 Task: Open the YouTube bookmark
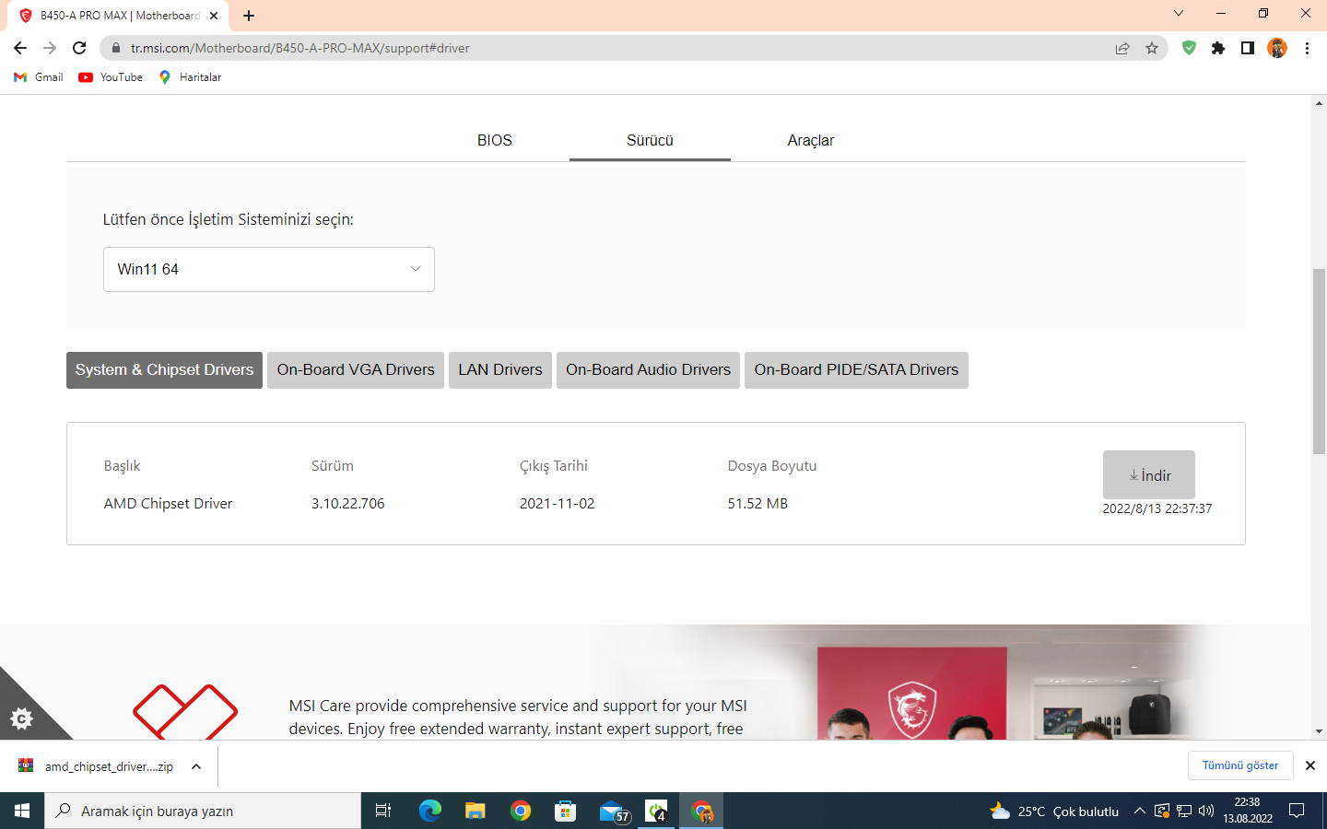point(111,77)
